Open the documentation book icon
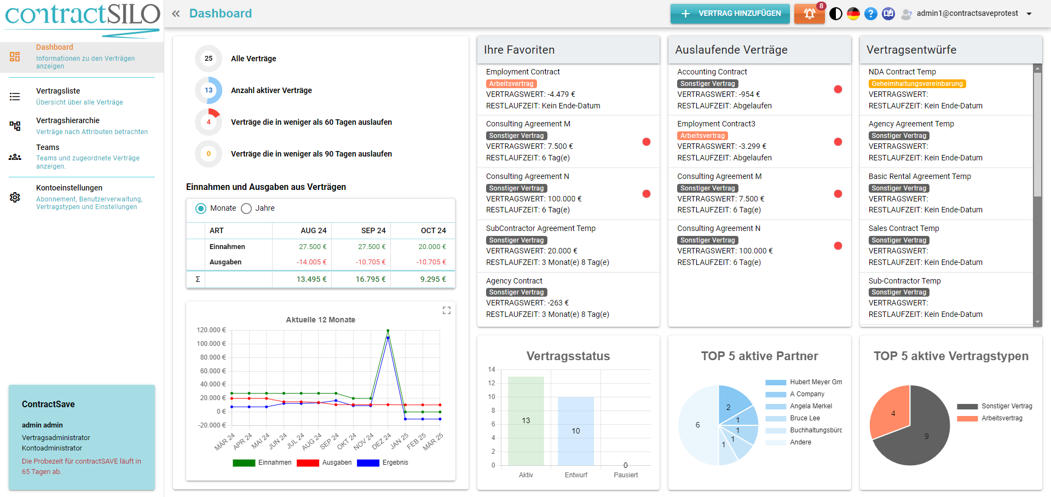Viewport: 1051px width, 497px height. (x=888, y=13)
